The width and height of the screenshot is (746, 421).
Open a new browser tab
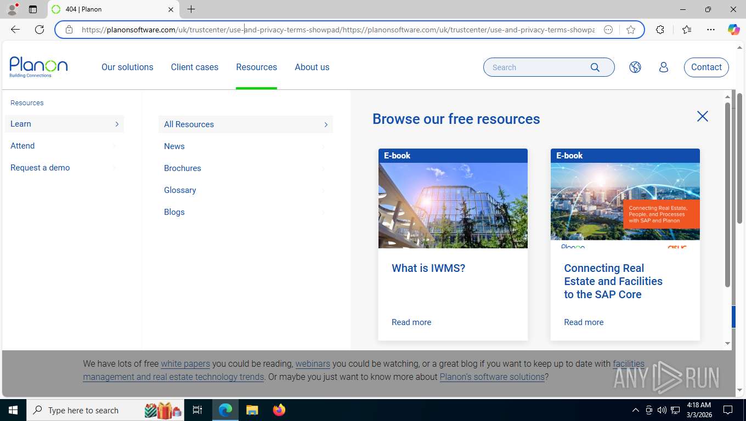coord(191,9)
